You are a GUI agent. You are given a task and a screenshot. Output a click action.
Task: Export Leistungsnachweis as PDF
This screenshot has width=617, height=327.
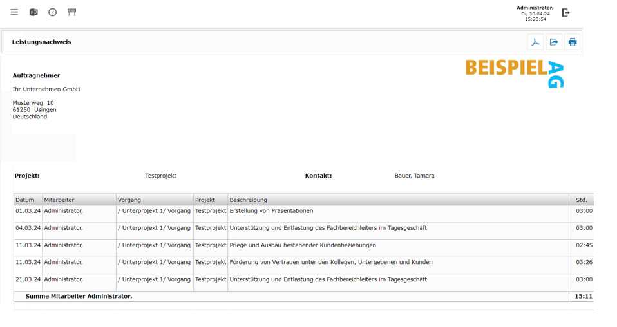[x=535, y=42]
